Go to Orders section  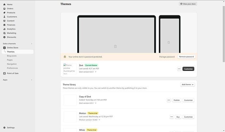tap(10, 8)
